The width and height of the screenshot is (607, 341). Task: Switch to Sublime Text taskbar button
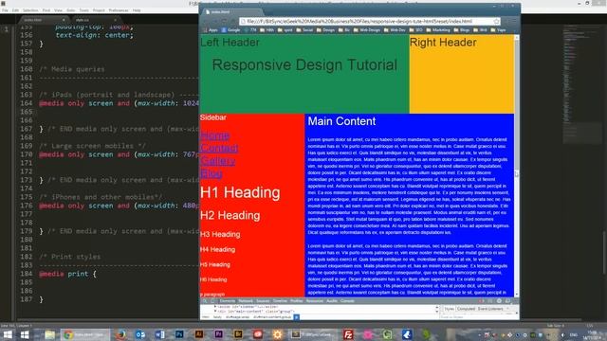[312, 334]
